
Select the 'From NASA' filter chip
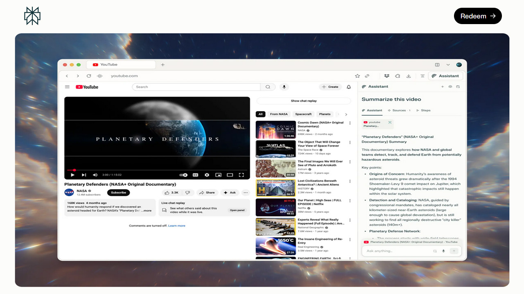click(279, 114)
